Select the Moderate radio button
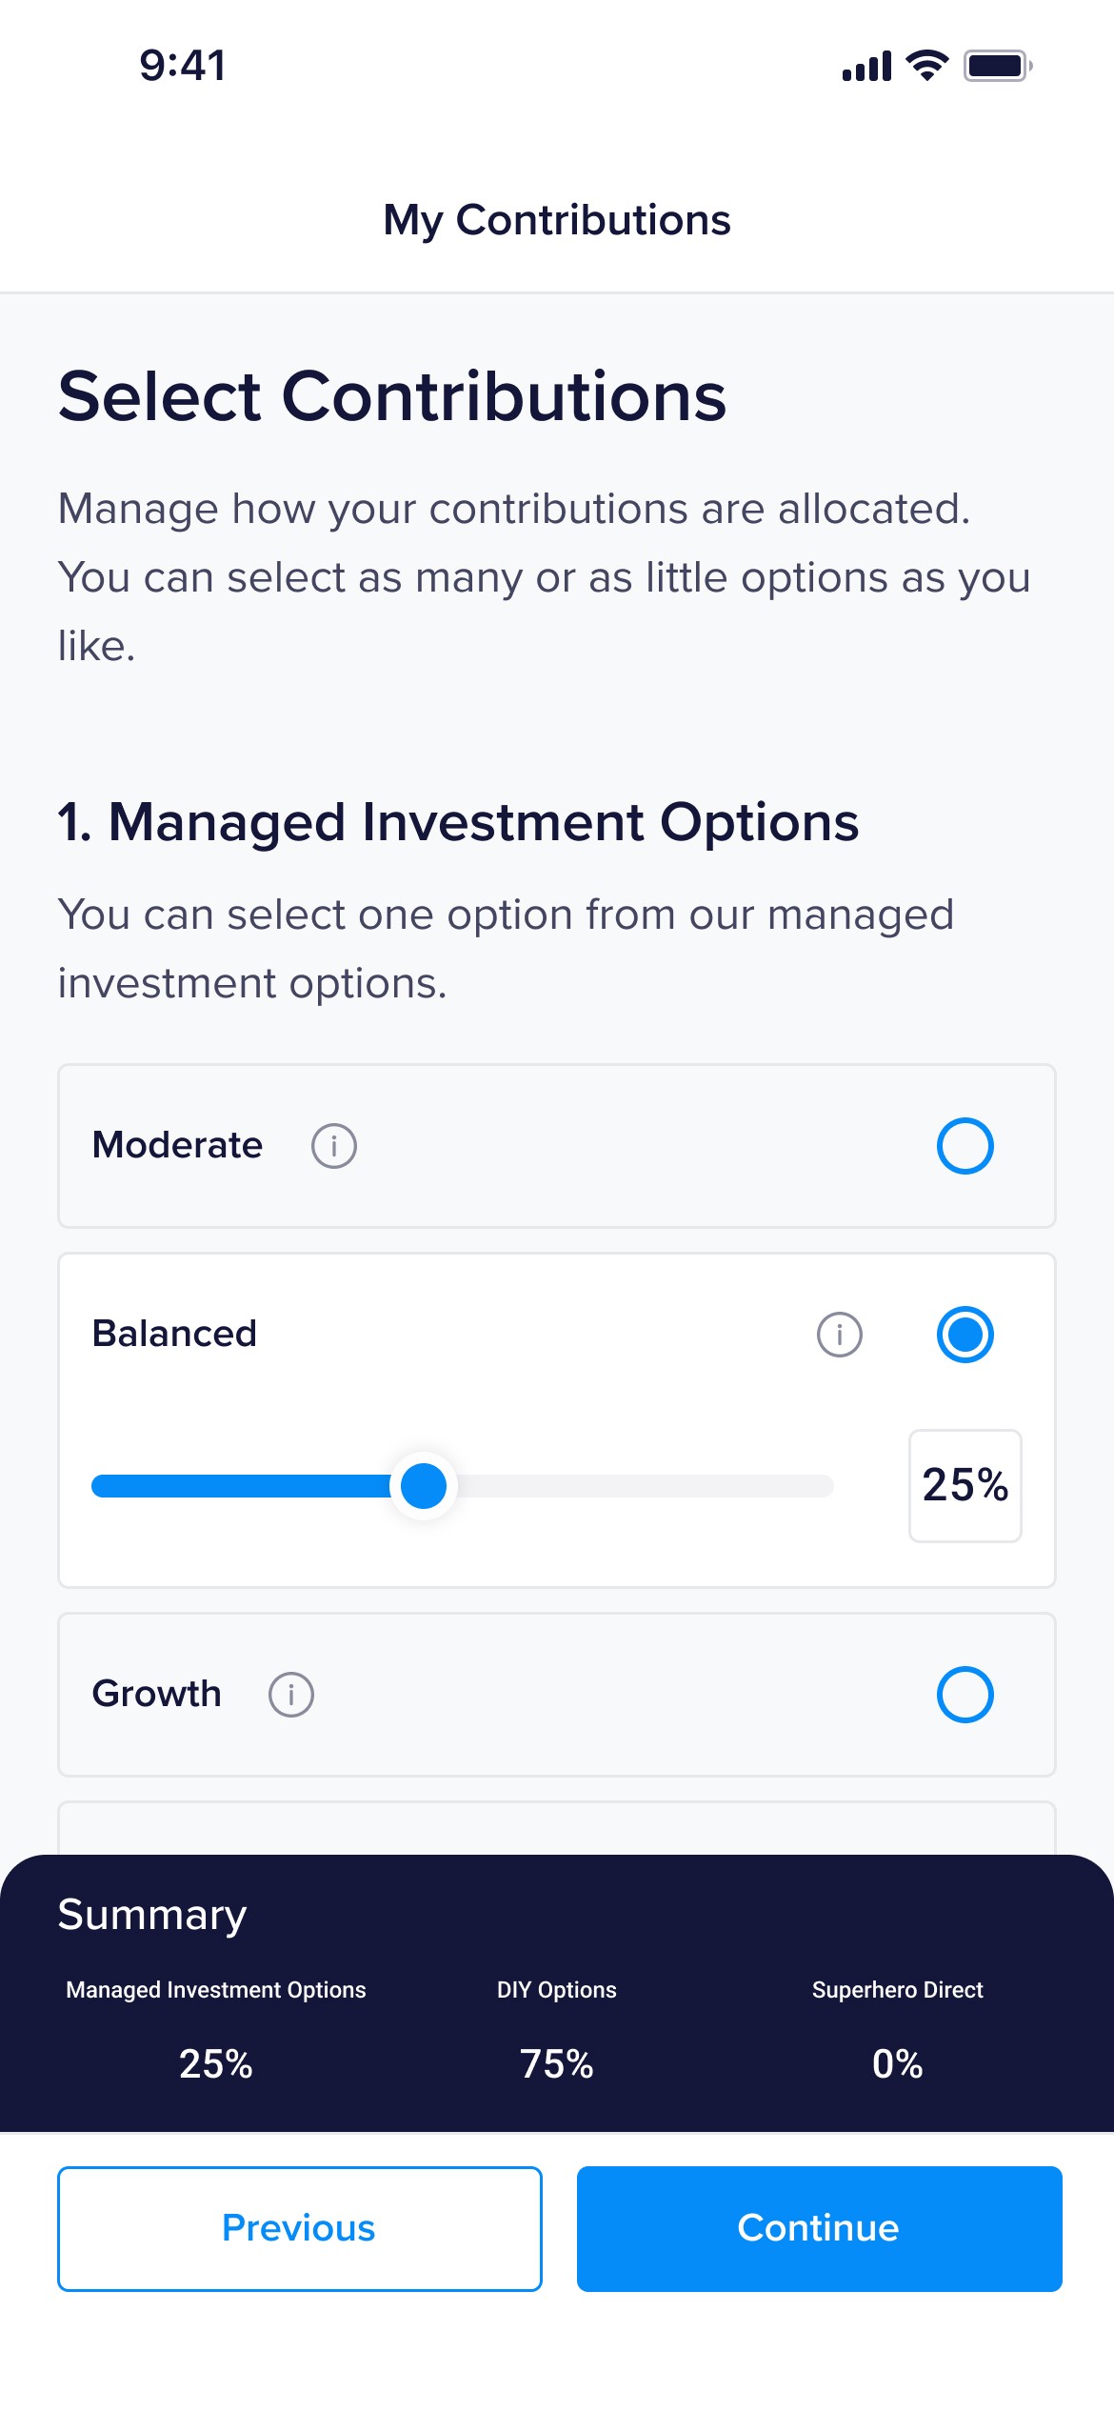 [965, 1145]
